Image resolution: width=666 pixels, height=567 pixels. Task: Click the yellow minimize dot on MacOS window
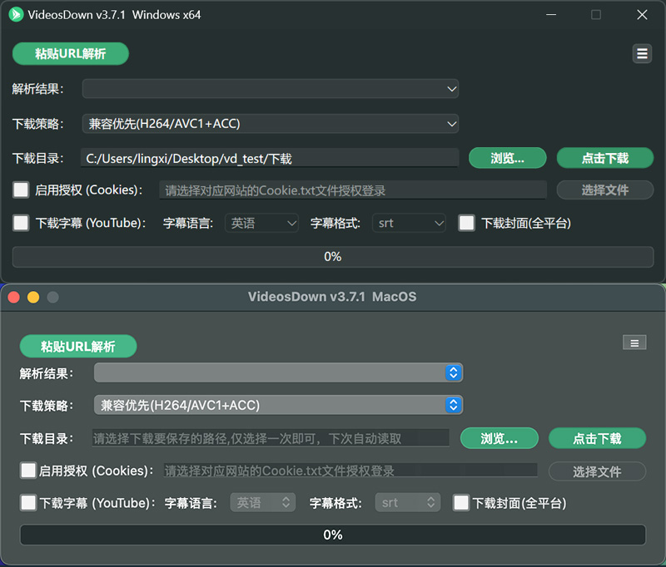(33, 297)
